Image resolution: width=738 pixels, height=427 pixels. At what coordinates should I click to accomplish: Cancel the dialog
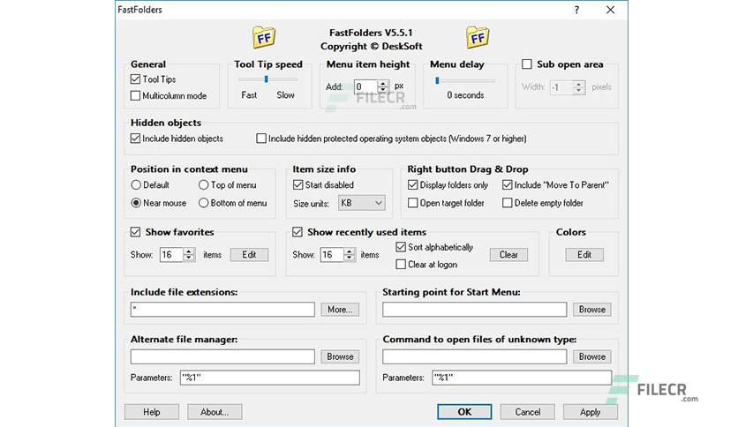[528, 412]
